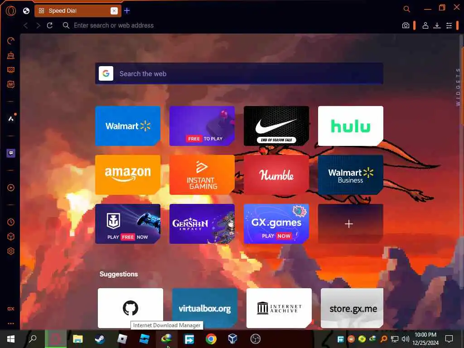Viewport: 464px width, 348px height.
Task: Open the GX.games Play Now tile
Action: coord(276,224)
